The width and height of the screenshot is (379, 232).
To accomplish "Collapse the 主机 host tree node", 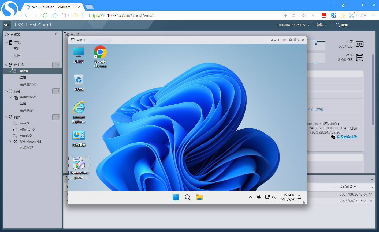I will 7,43.
